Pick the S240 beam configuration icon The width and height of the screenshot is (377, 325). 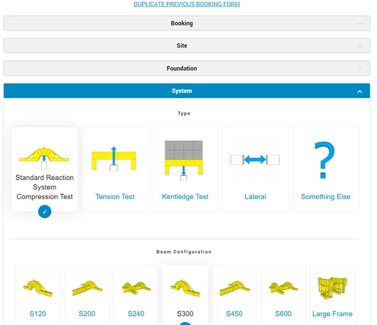(136, 287)
